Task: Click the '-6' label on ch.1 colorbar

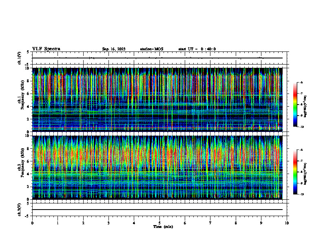Action: click(x=301, y=82)
